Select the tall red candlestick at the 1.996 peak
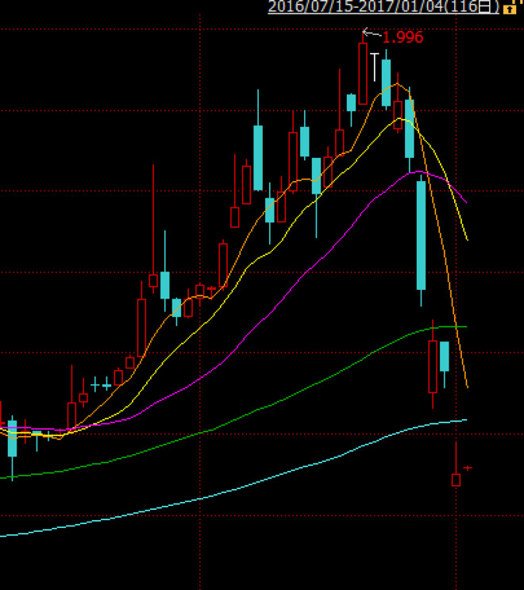This screenshot has width=524, height=590. click(x=363, y=70)
